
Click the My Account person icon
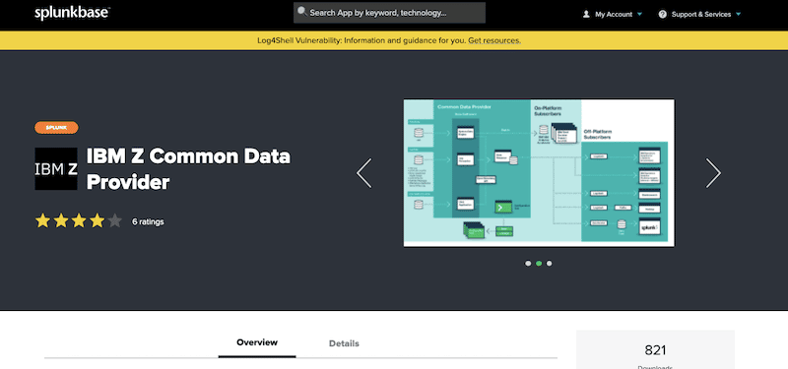(x=586, y=14)
